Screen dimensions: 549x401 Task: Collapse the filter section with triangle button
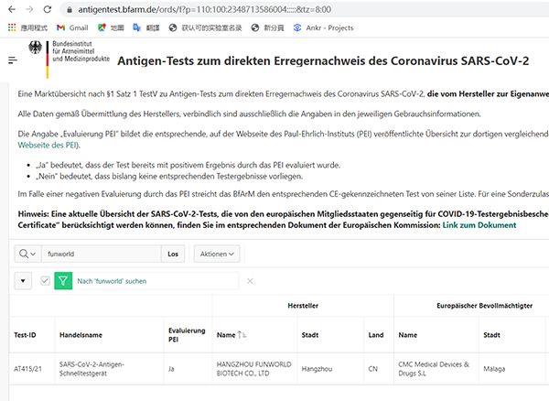pos(23,281)
